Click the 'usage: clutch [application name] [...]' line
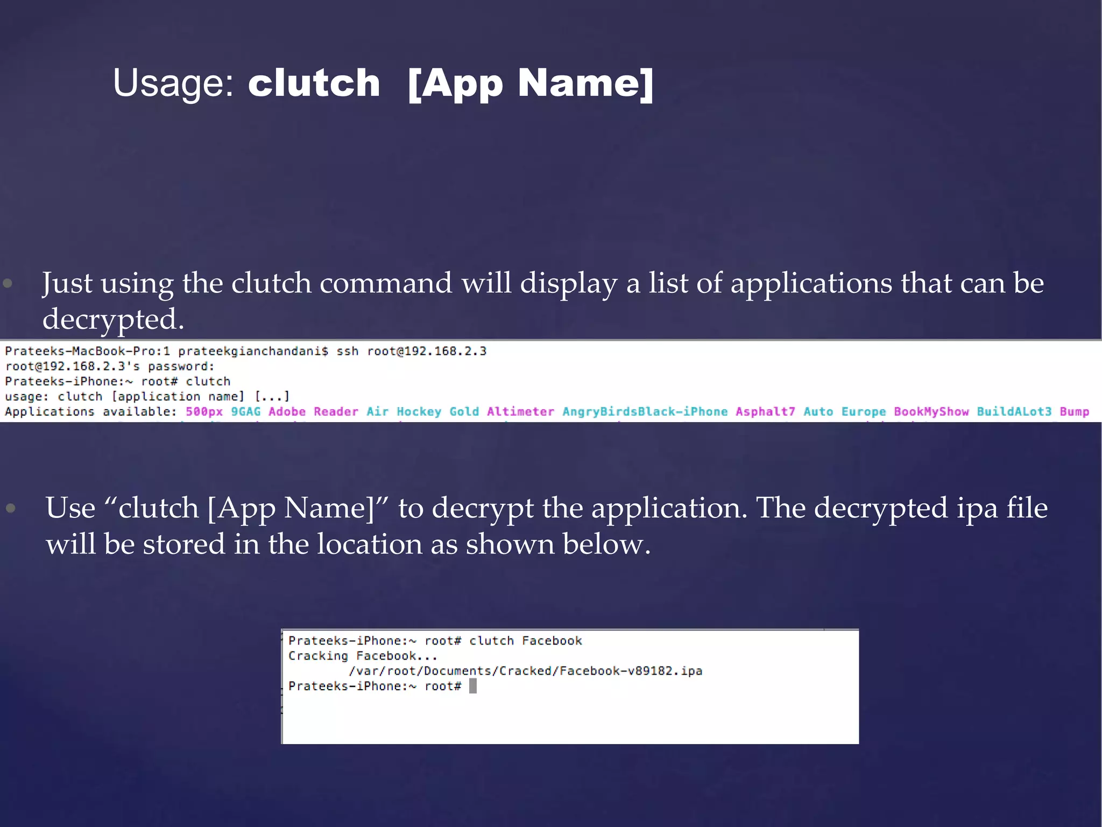Image resolution: width=1102 pixels, height=827 pixels. pos(147,397)
